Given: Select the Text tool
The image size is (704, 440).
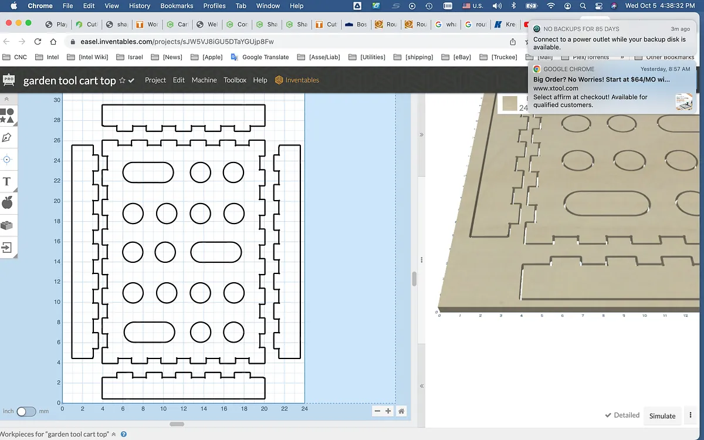Looking at the screenshot, I should tap(7, 181).
